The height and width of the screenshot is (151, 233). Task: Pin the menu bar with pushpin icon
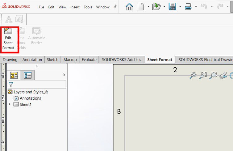(x=115, y=7)
